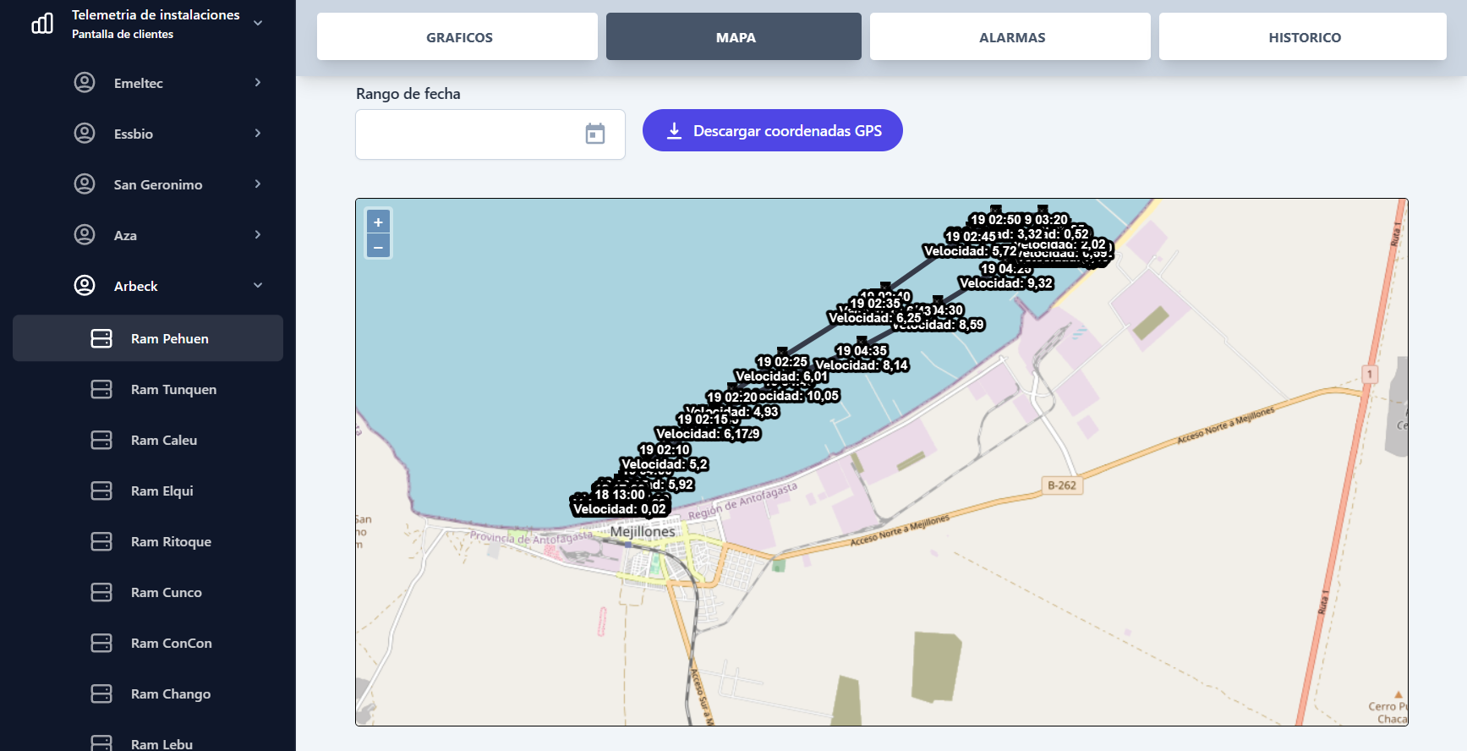Image resolution: width=1467 pixels, height=751 pixels.
Task: Open the HISTORICO tab
Action: (1303, 36)
